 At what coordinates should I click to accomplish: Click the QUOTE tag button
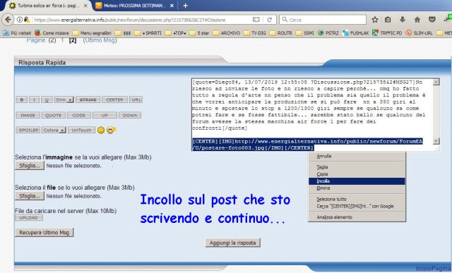coord(54,115)
